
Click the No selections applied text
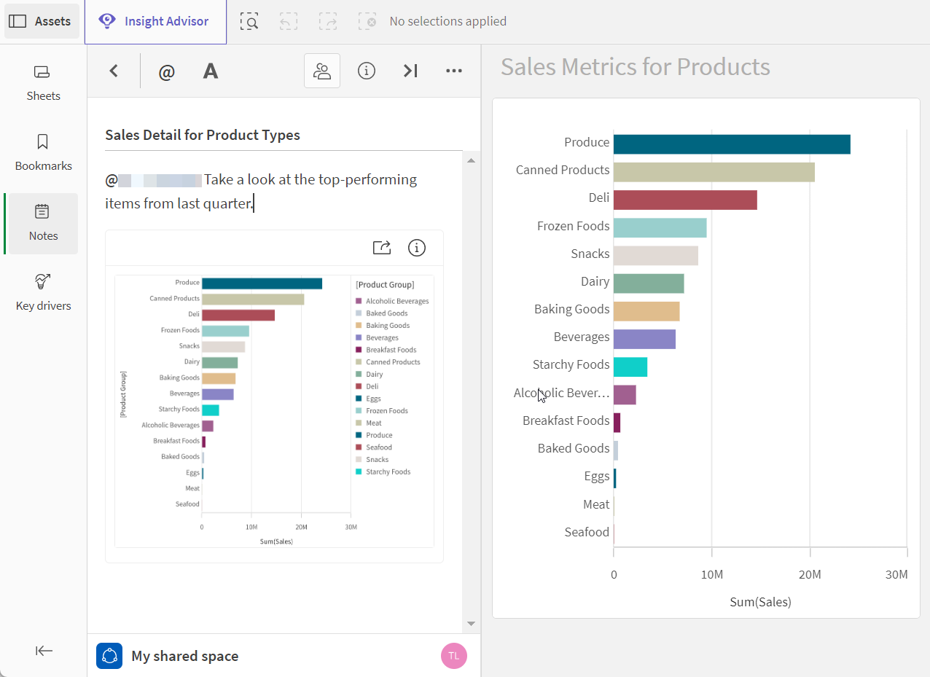click(x=448, y=21)
